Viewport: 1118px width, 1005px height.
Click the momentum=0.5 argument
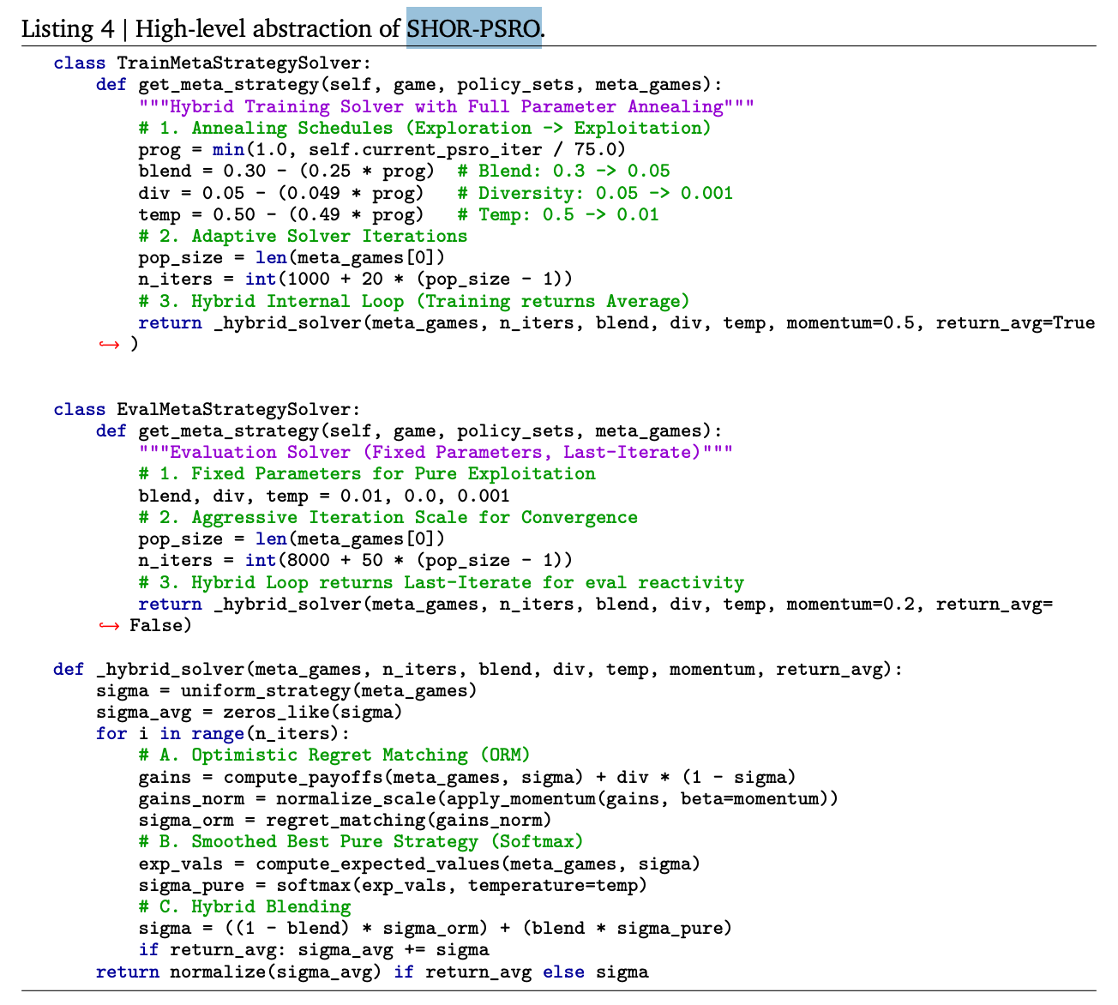tap(854, 322)
